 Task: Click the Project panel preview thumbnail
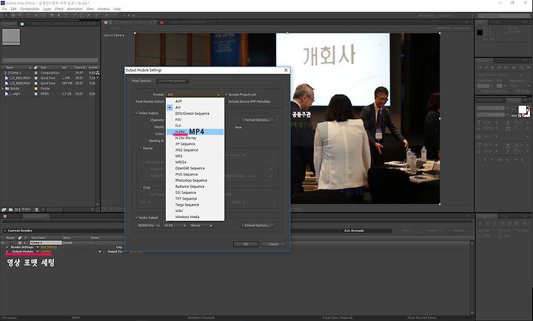click(x=11, y=37)
